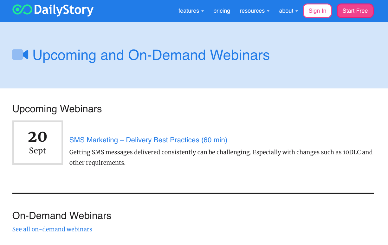This screenshot has height=245, width=388.
Task: Click the Start Free button
Action: click(355, 11)
